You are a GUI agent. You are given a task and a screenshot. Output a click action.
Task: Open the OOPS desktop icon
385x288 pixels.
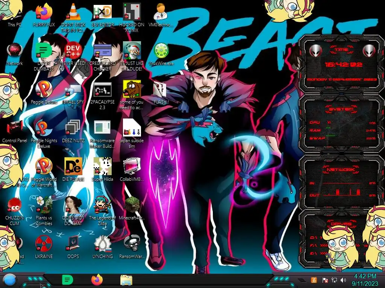point(73,247)
